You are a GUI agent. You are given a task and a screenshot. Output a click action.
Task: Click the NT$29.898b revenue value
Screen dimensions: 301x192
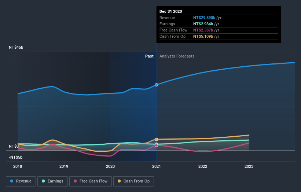(x=204, y=18)
